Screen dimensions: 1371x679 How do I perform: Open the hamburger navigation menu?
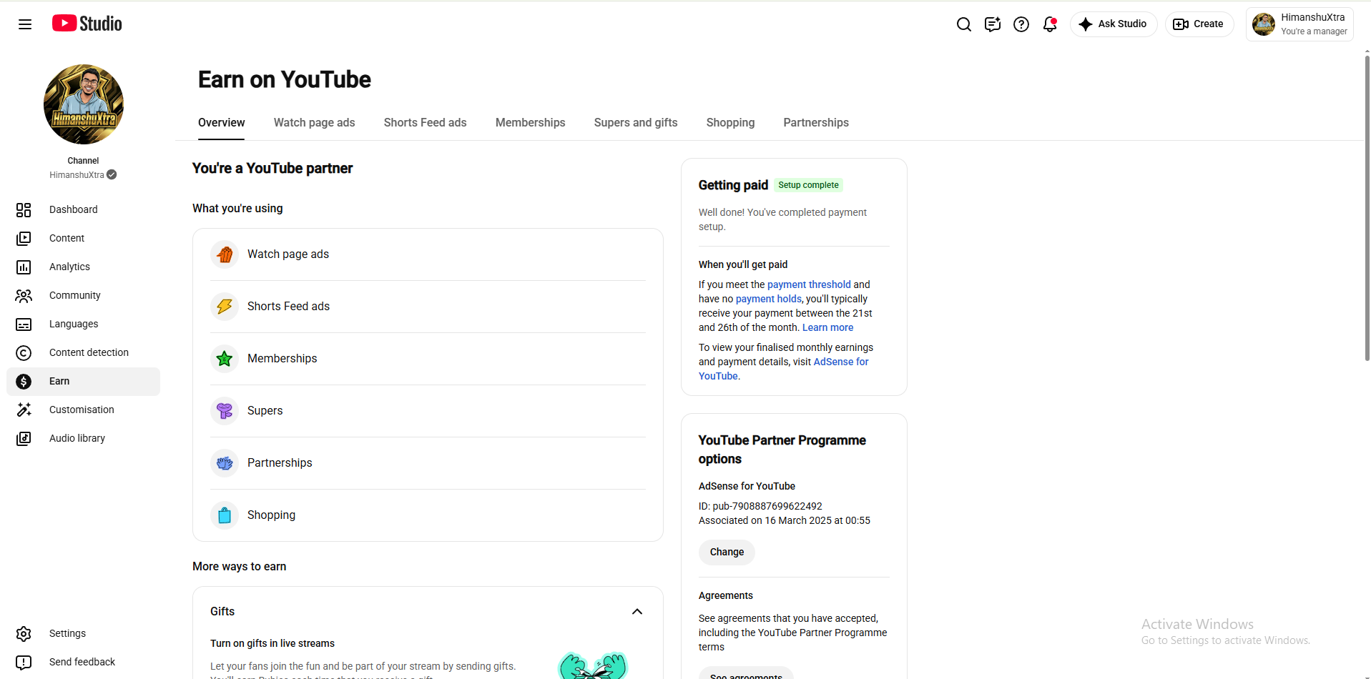point(25,24)
